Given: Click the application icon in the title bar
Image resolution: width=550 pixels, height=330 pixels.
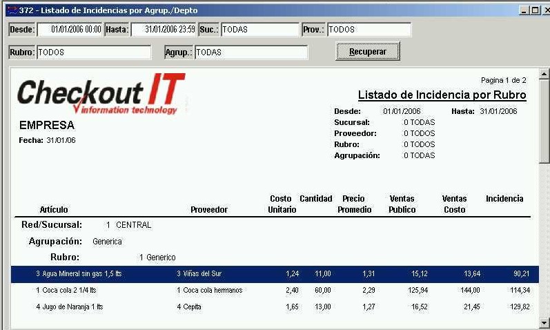Looking at the screenshot, I should (x=12, y=10).
